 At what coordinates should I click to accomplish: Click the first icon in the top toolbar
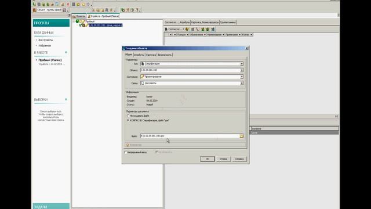[35, 4]
